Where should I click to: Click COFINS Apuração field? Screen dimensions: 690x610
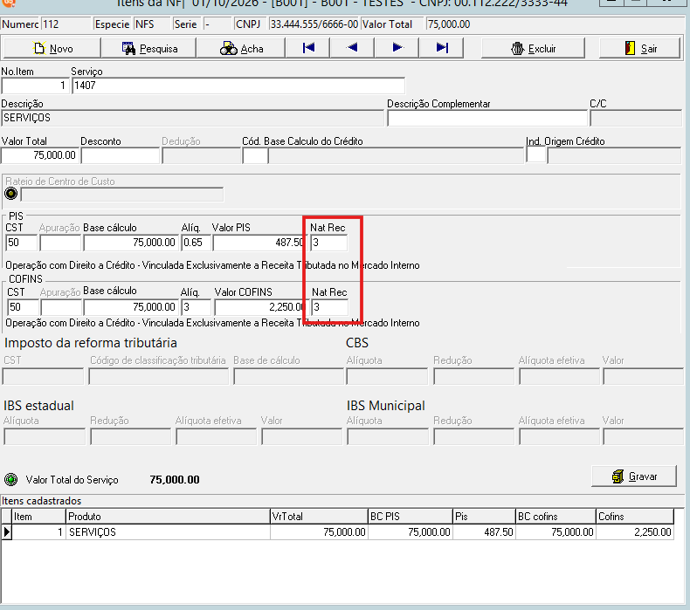click(61, 307)
